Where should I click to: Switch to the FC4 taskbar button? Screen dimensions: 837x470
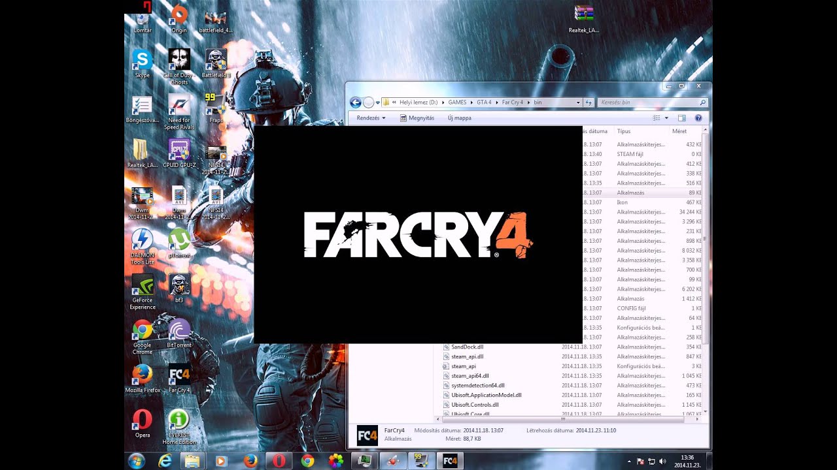450,461
